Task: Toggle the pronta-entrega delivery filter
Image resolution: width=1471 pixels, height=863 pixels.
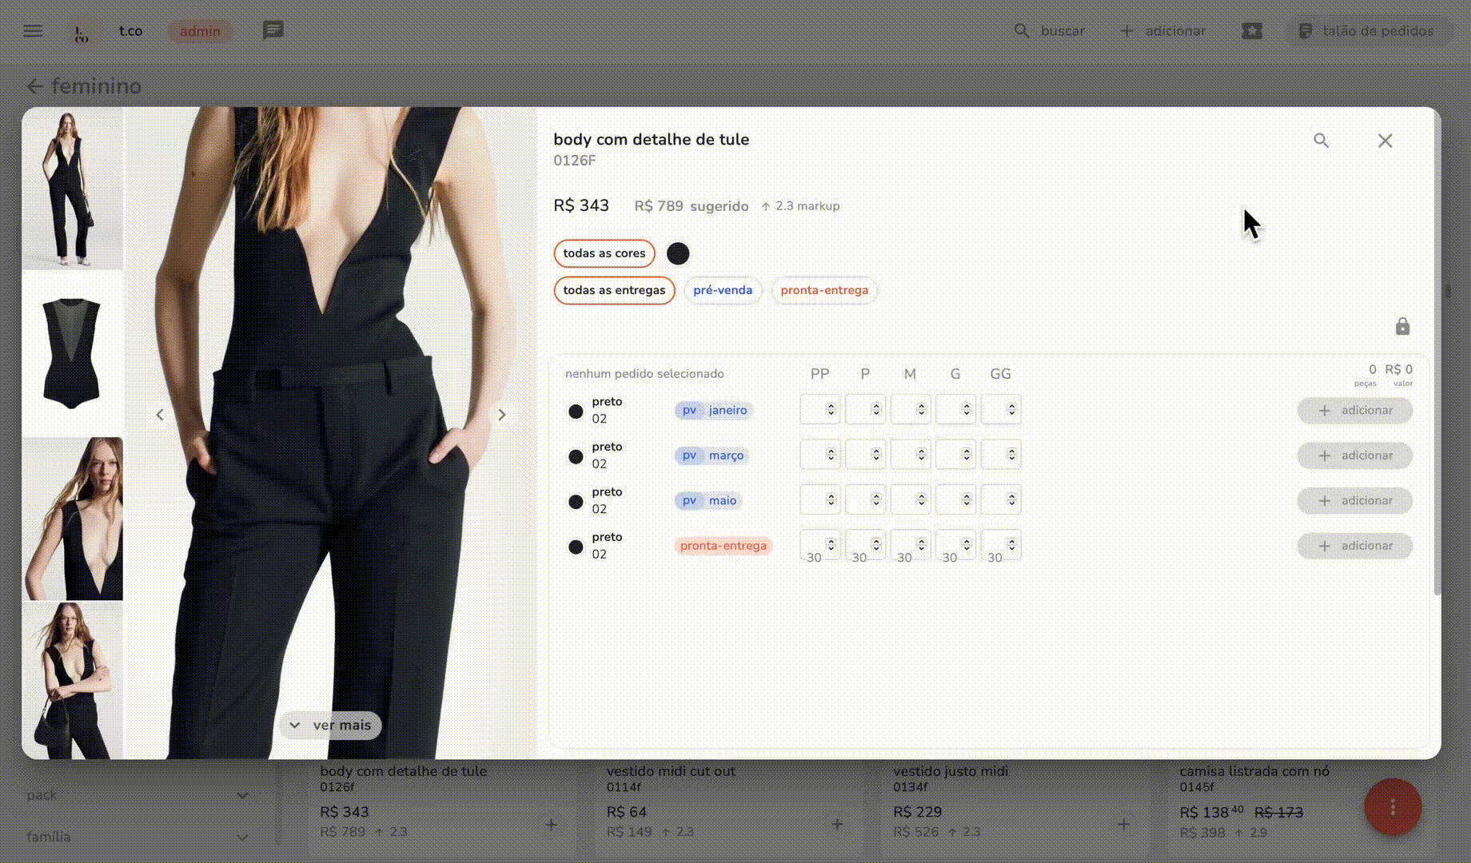Action: click(823, 290)
